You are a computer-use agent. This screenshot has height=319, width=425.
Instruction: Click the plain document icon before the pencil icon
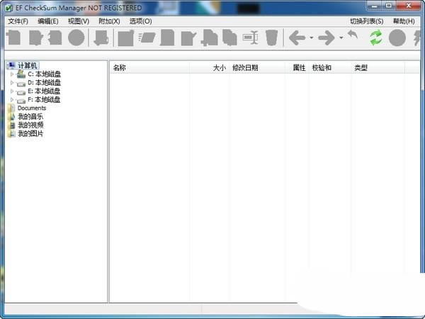(167, 38)
